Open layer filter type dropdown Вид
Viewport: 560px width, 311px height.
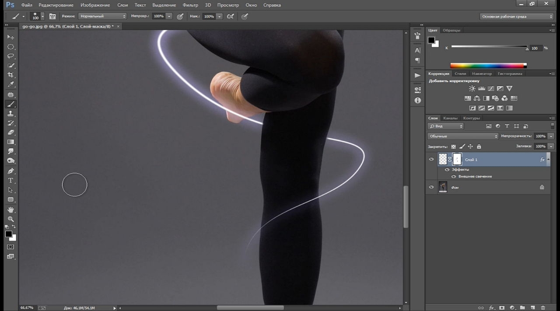[x=445, y=126]
